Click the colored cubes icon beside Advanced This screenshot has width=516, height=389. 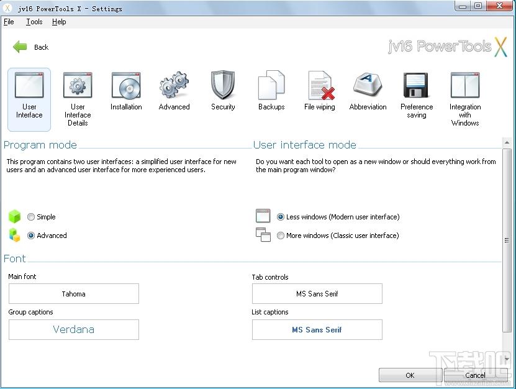tap(14, 235)
